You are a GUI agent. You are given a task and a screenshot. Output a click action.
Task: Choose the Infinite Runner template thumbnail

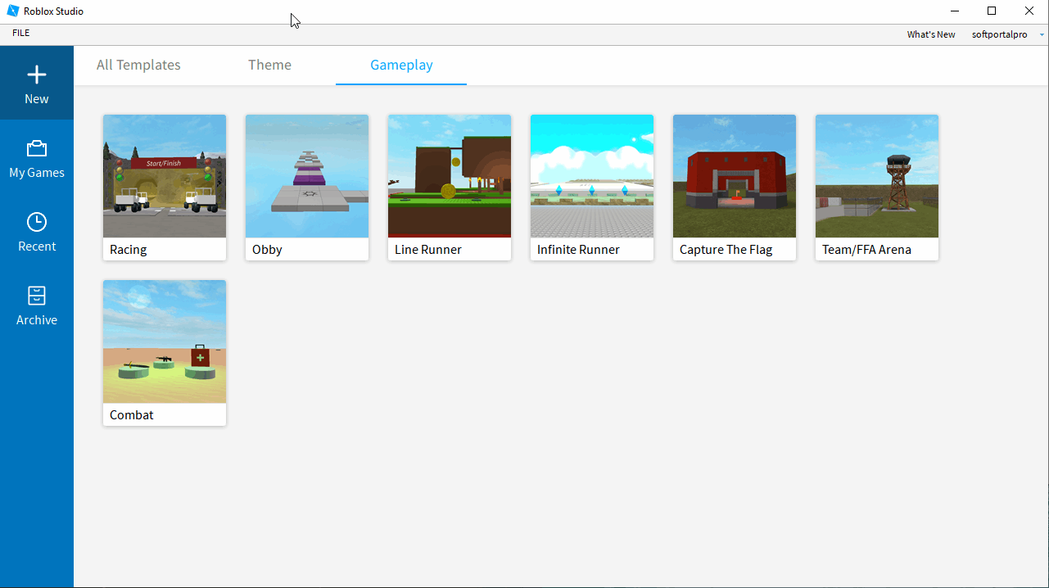click(592, 176)
